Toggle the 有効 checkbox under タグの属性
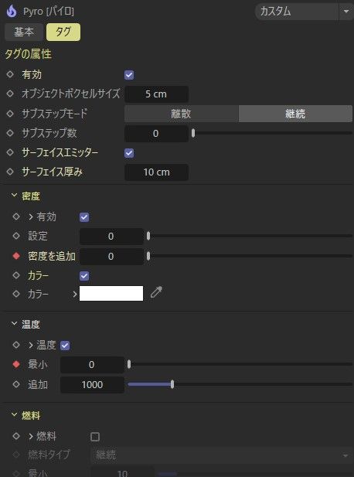Screen dimensions: 354x477 coord(129,75)
